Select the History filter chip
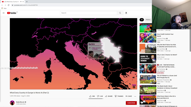Screen dimensions: 191x107 click(148, 20)
